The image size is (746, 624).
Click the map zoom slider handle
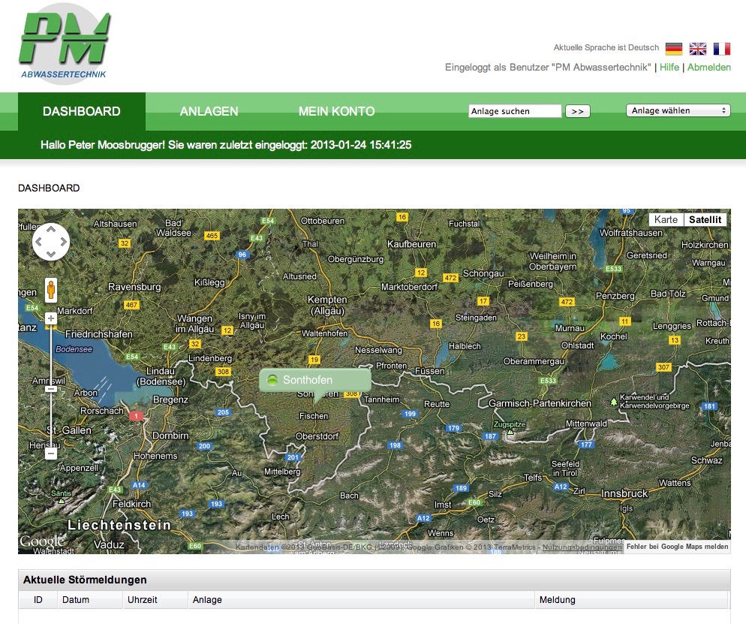tap(51, 389)
